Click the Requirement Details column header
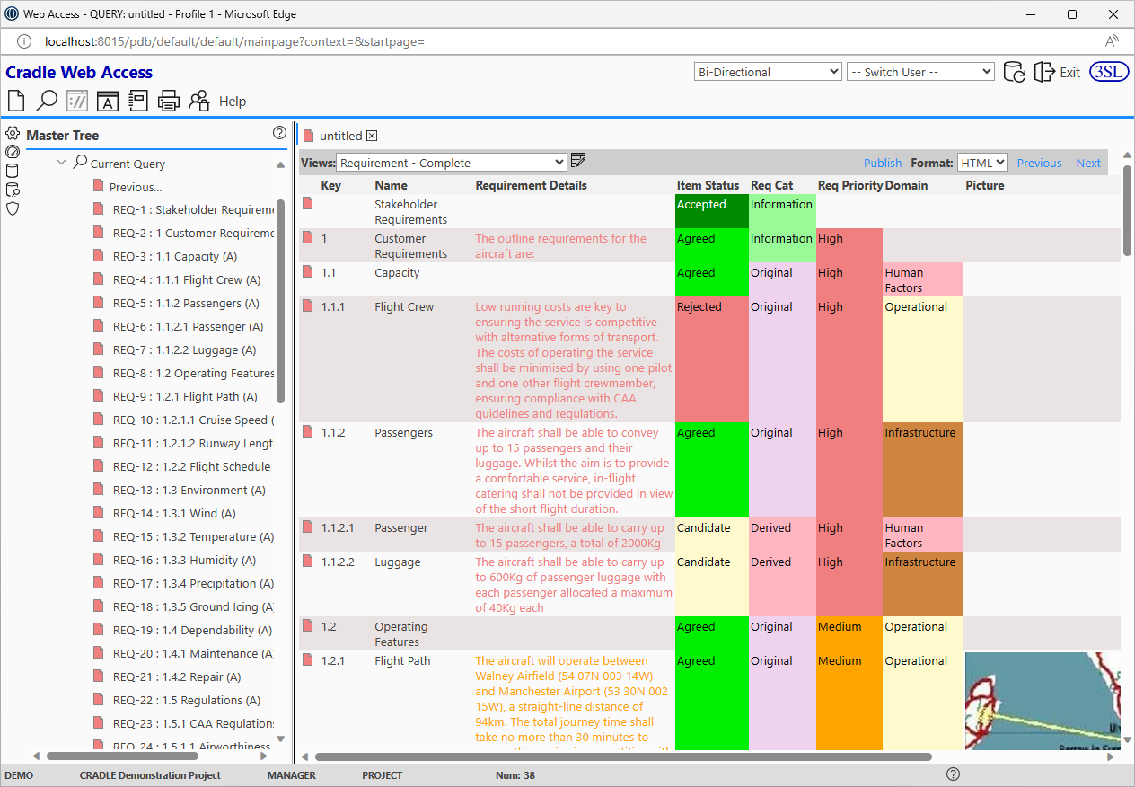 (531, 185)
